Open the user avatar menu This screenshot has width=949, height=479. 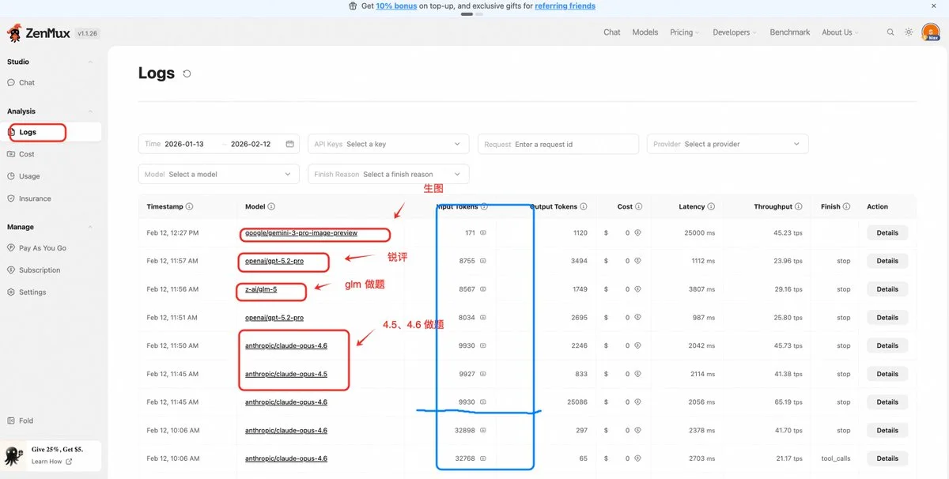[x=931, y=32]
